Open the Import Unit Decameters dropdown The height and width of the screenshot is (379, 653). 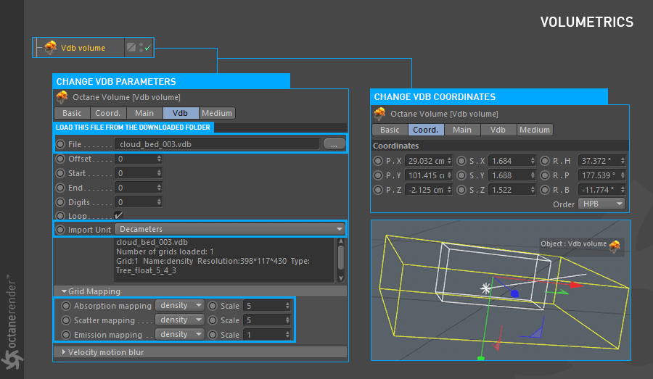click(230, 229)
